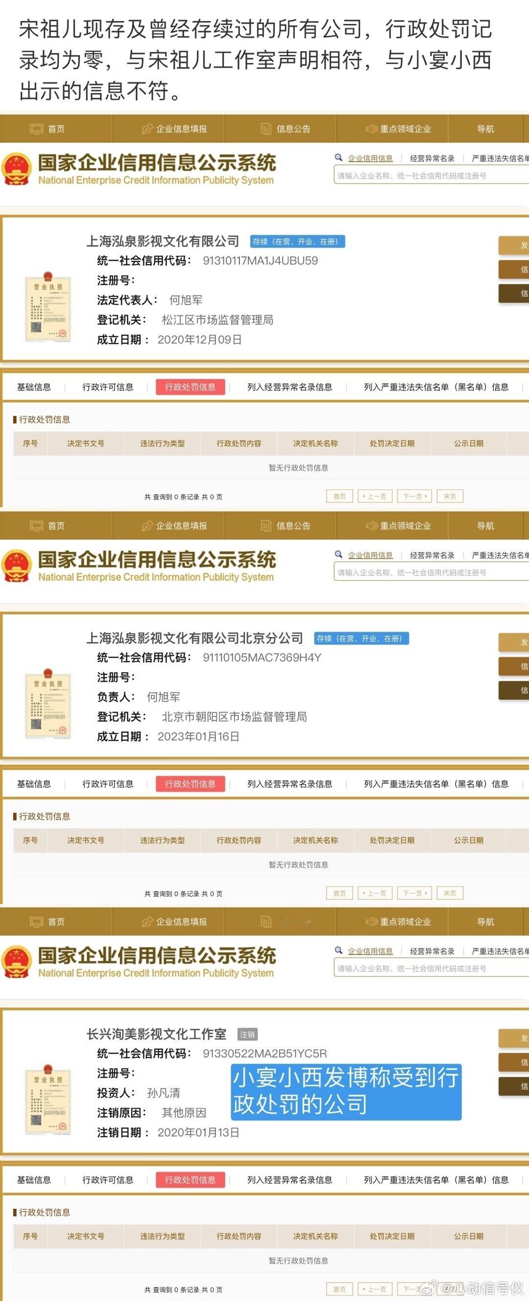Select 企业信用信息 search tab on 北京分公司 page
The width and height of the screenshot is (529, 1301).
[x=370, y=555]
